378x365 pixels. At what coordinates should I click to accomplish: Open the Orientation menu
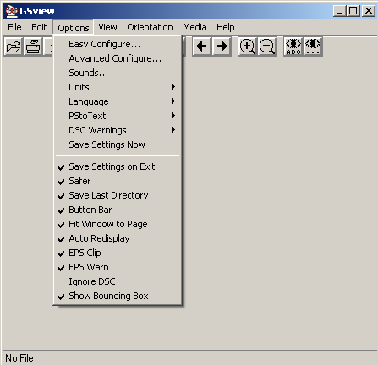(x=150, y=27)
